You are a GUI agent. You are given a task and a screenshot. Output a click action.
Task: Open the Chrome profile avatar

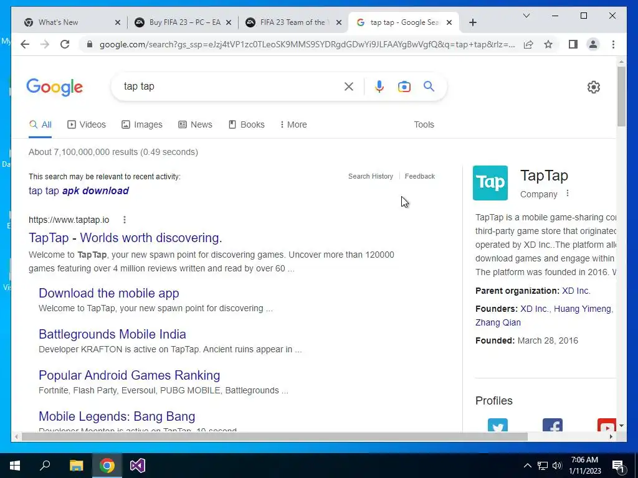click(593, 44)
